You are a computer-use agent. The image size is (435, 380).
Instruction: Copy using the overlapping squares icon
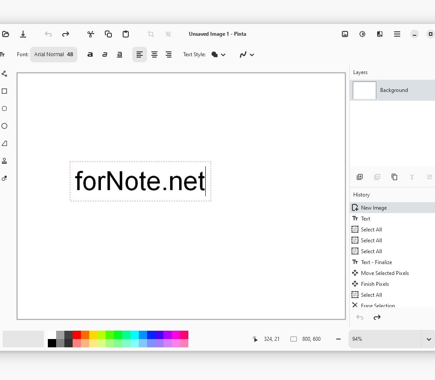point(108,34)
